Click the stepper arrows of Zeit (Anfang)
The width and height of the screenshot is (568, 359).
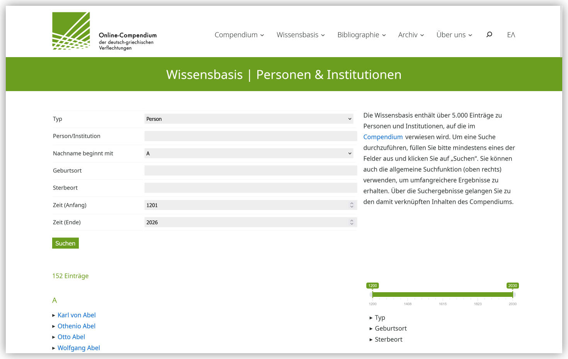pos(352,205)
